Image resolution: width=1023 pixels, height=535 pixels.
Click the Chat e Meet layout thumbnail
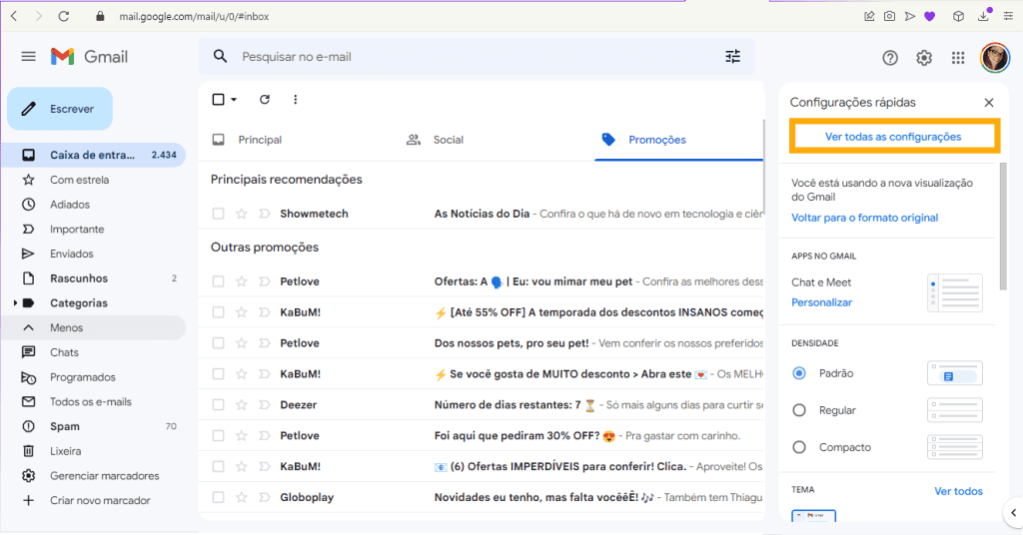pos(954,292)
